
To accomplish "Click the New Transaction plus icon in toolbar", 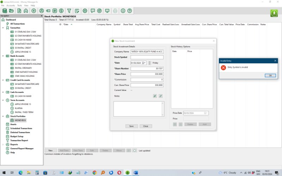I will 33,11.
